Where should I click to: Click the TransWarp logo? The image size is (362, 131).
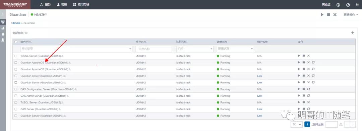coord(15,5)
